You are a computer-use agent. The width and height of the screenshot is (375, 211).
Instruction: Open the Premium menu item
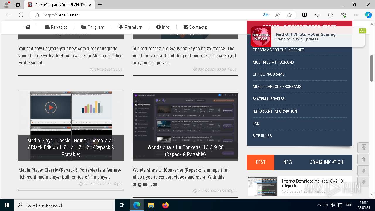[130, 27]
